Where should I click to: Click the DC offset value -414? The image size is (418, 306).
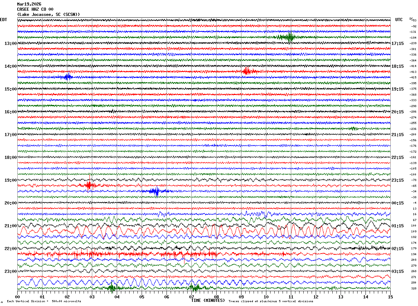(413, 66)
